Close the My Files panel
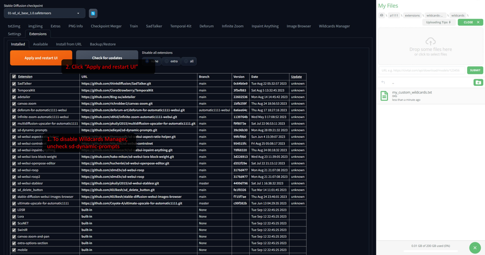Image resolution: width=485 pixels, height=255 pixels. pos(472,22)
